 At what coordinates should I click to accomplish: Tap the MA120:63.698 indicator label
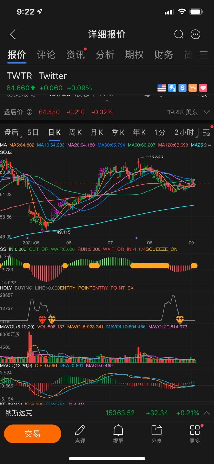coord(173,145)
